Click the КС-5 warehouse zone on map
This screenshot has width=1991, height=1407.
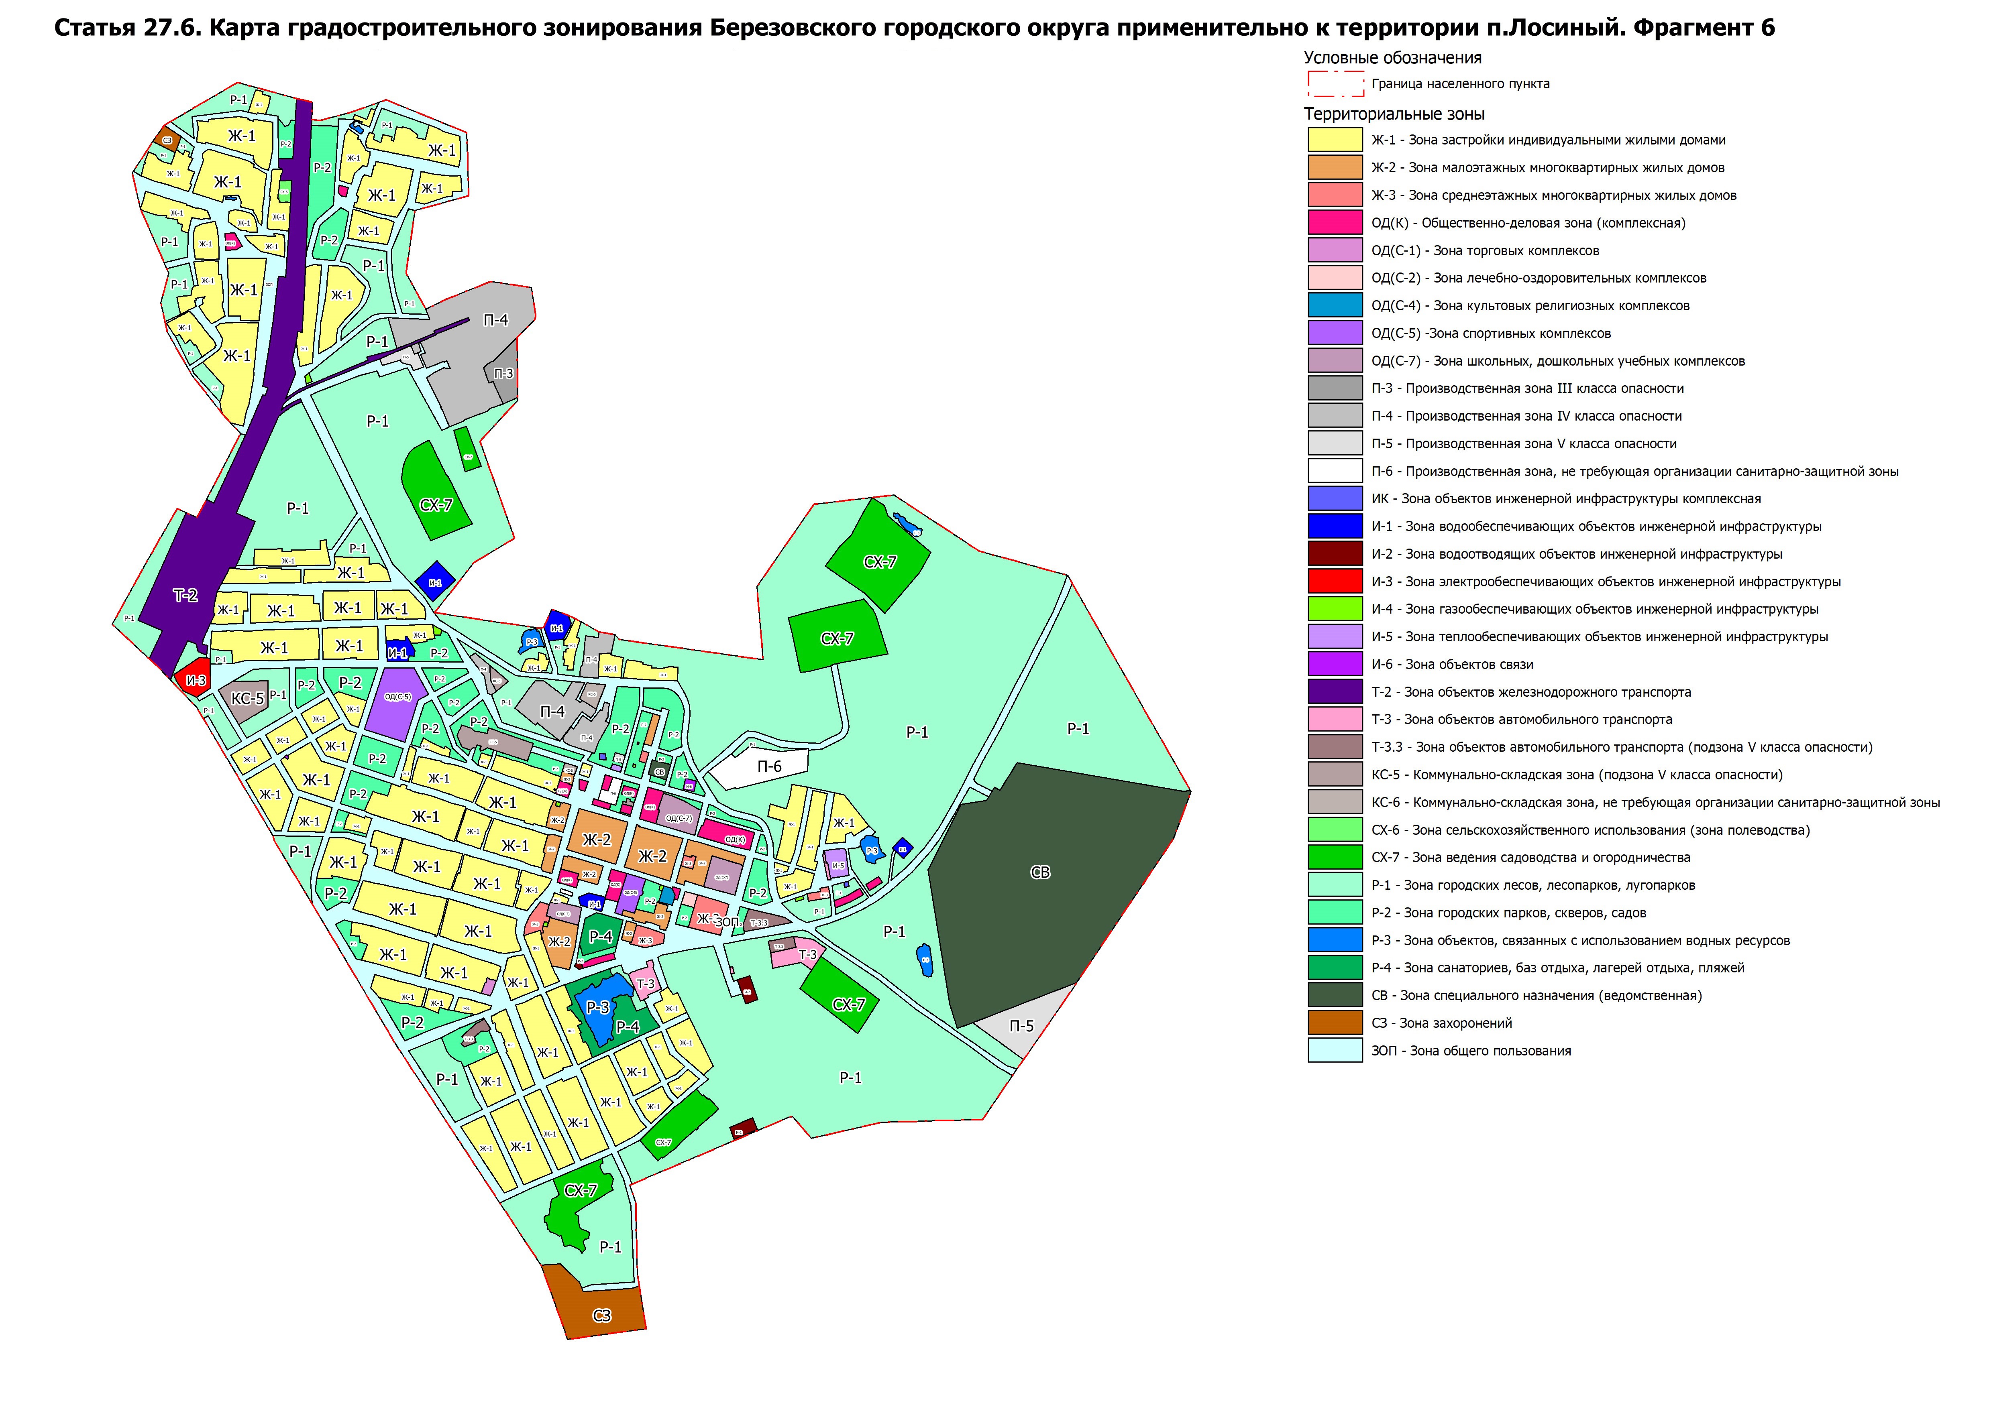pos(247,699)
